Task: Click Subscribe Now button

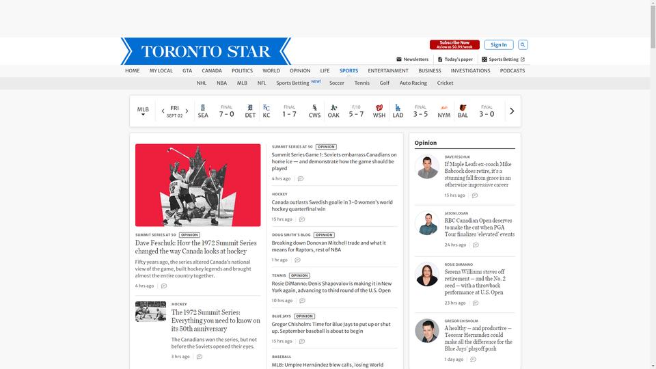Action: [x=454, y=45]
